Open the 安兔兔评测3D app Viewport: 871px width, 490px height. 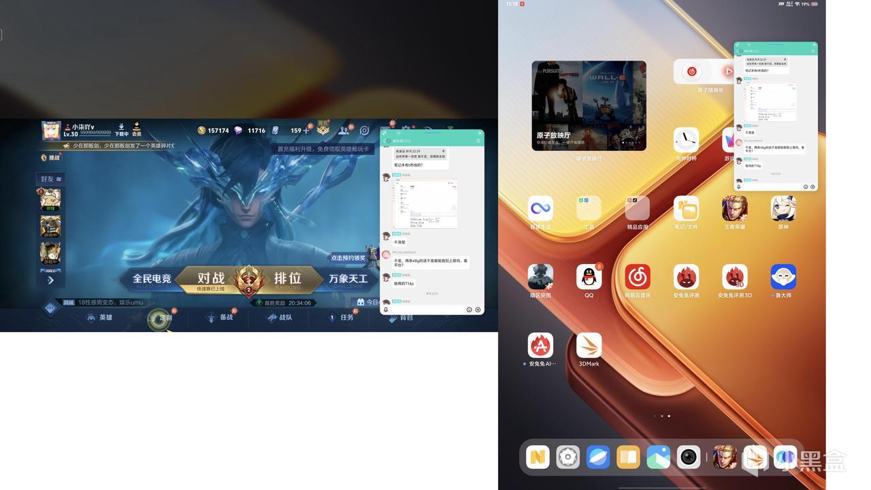click(735, 277)
